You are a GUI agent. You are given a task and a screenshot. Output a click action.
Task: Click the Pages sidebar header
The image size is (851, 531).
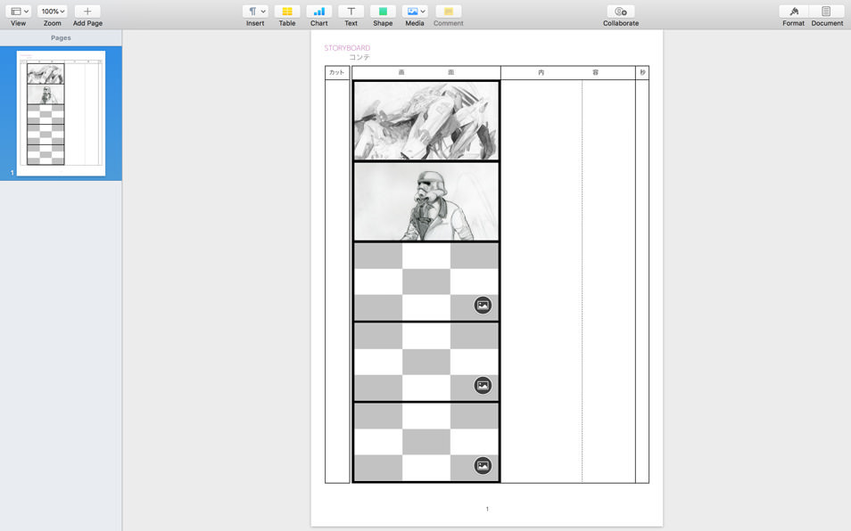(61, 38)
